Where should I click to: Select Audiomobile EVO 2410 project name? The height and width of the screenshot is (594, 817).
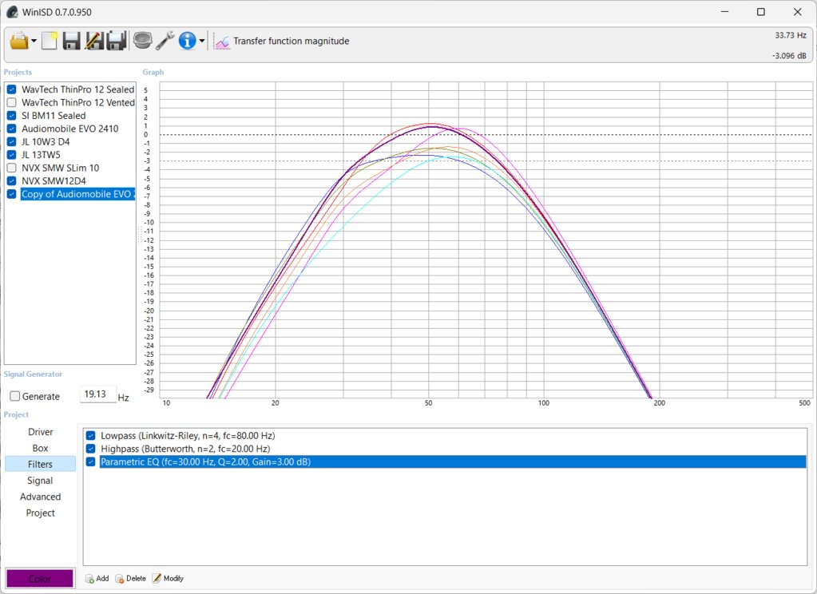point(69,129)
